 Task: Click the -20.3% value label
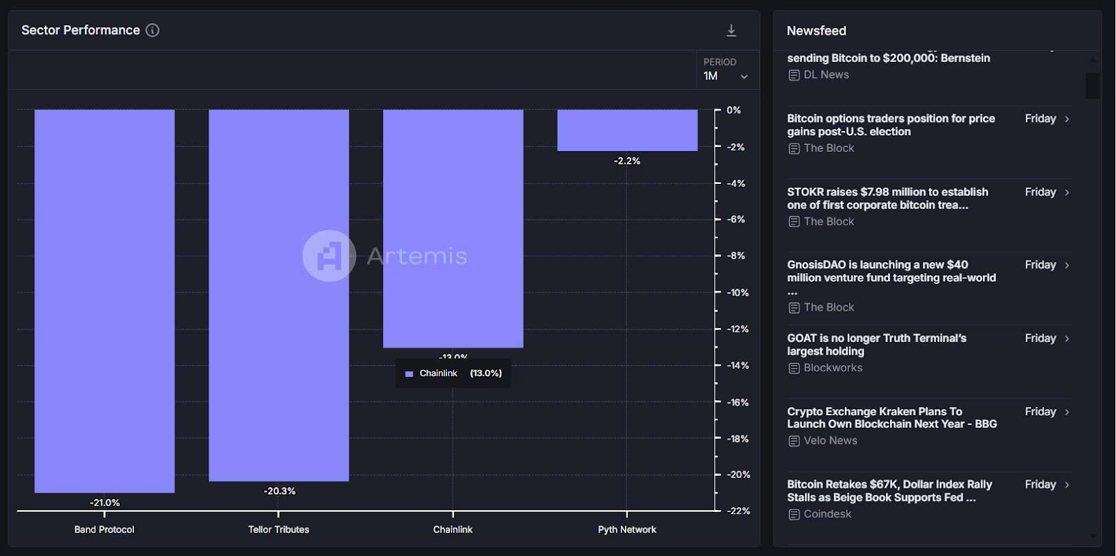279,491
